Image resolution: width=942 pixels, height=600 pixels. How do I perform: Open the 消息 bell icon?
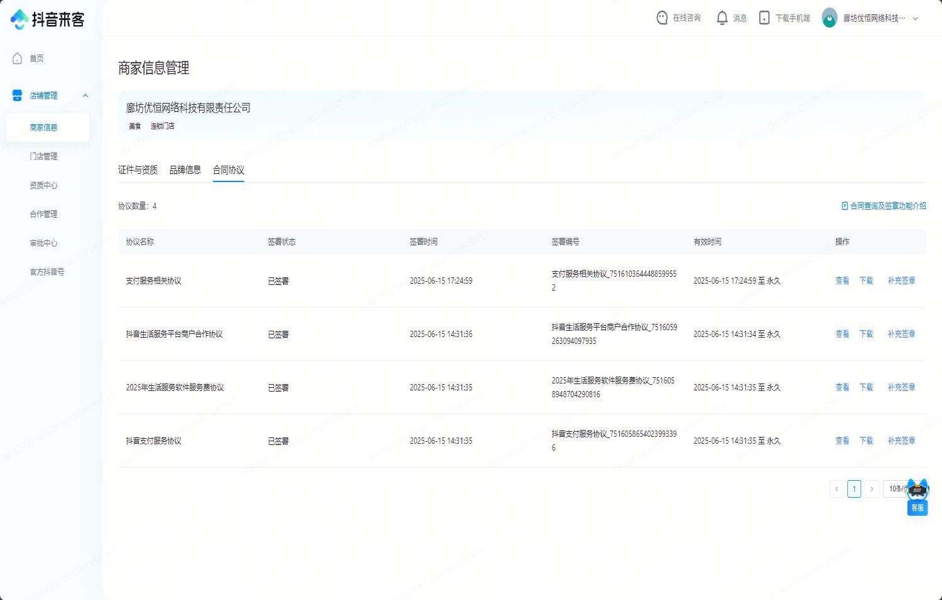pyautogui.click(x=722, y=18)
